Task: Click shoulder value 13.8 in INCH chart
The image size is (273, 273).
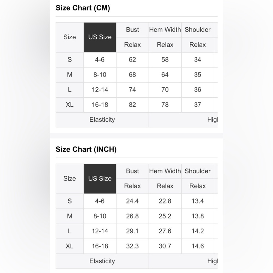Action: [x=198, y=216]
